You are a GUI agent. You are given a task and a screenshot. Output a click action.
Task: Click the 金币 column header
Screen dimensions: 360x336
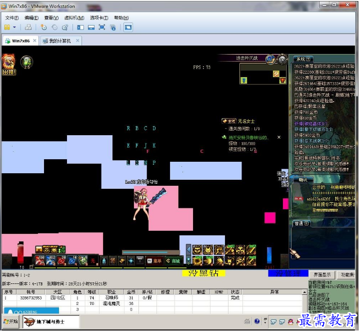(131, 291)
